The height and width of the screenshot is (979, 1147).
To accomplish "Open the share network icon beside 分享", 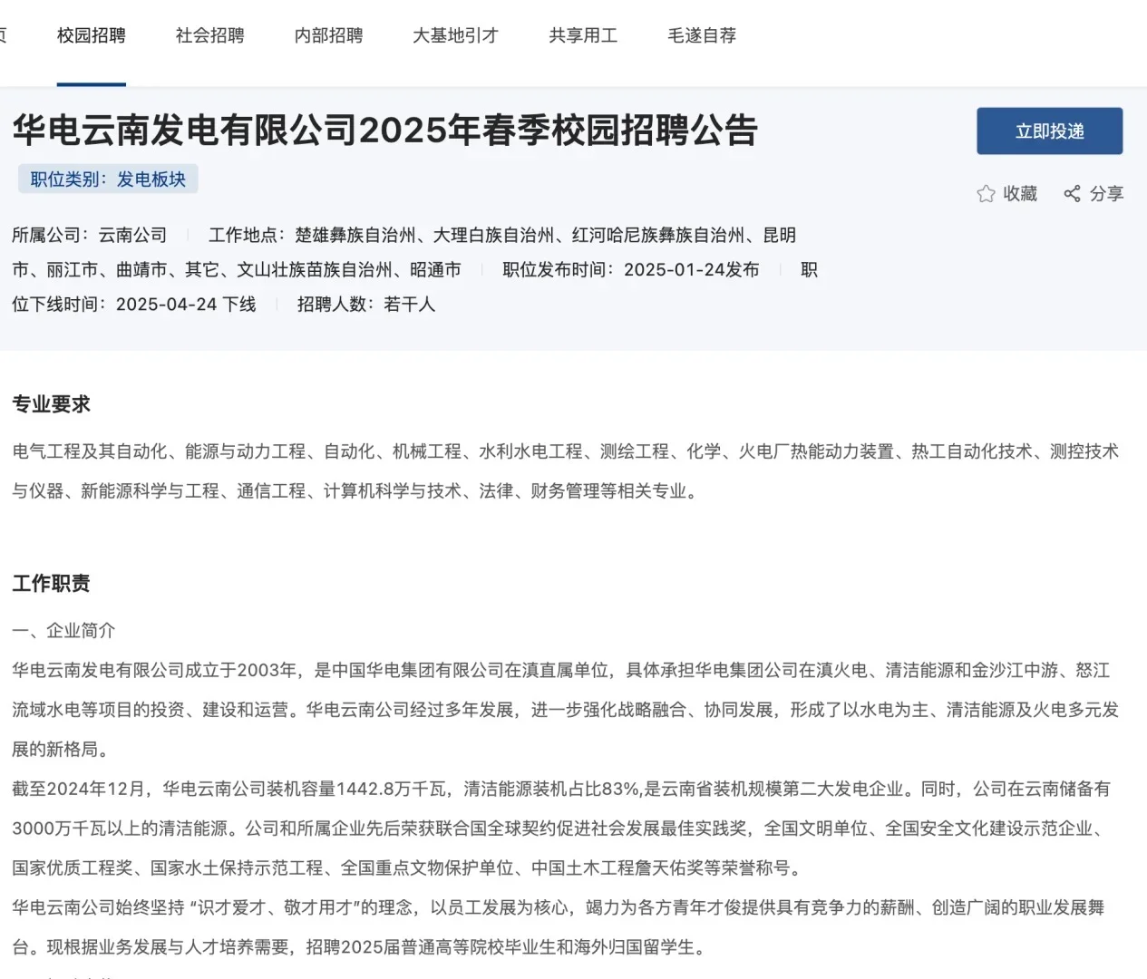I will coord(1071,193).
